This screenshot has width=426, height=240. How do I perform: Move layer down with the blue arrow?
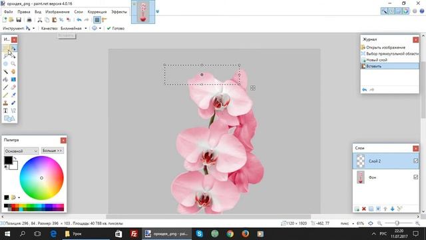392,209
